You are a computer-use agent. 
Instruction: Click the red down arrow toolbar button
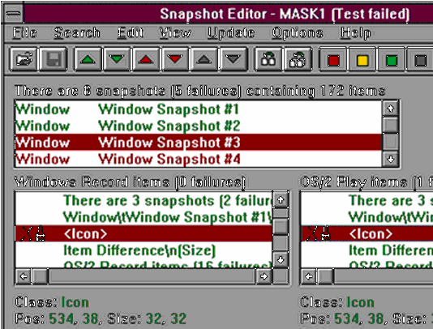tap(175, 60)
